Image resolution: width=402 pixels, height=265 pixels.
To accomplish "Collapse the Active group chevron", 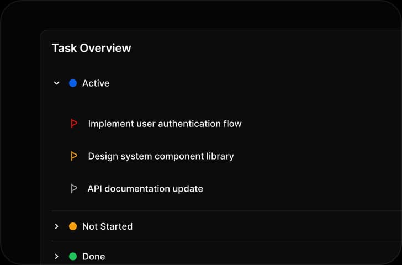I will click(57, 83).
